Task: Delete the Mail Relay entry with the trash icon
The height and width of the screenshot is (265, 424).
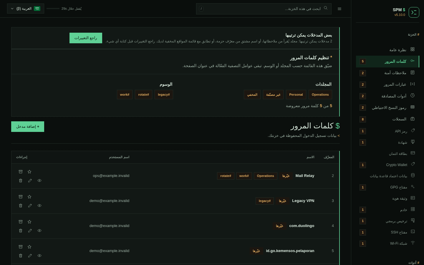Action: 21,180
